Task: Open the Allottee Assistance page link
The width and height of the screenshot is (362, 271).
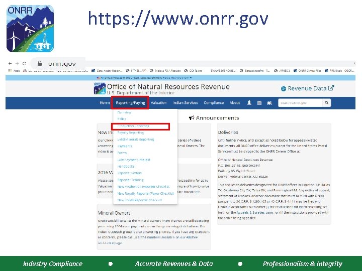Action: (148, 240)
